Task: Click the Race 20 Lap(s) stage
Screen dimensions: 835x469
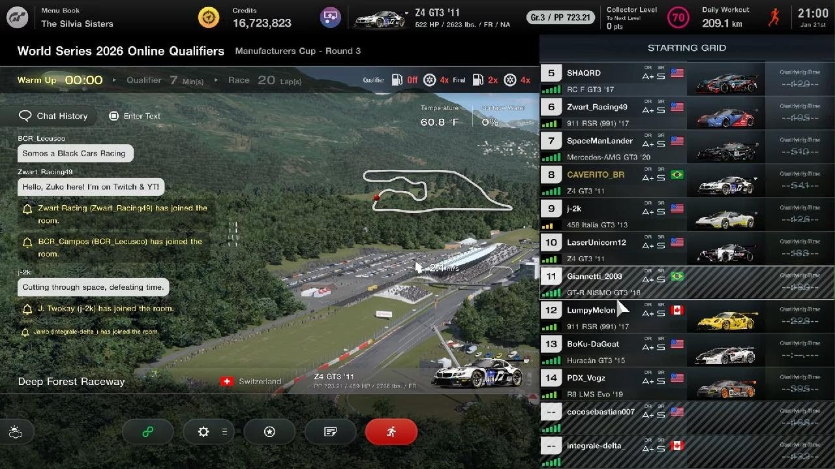Action: (265, 80)
